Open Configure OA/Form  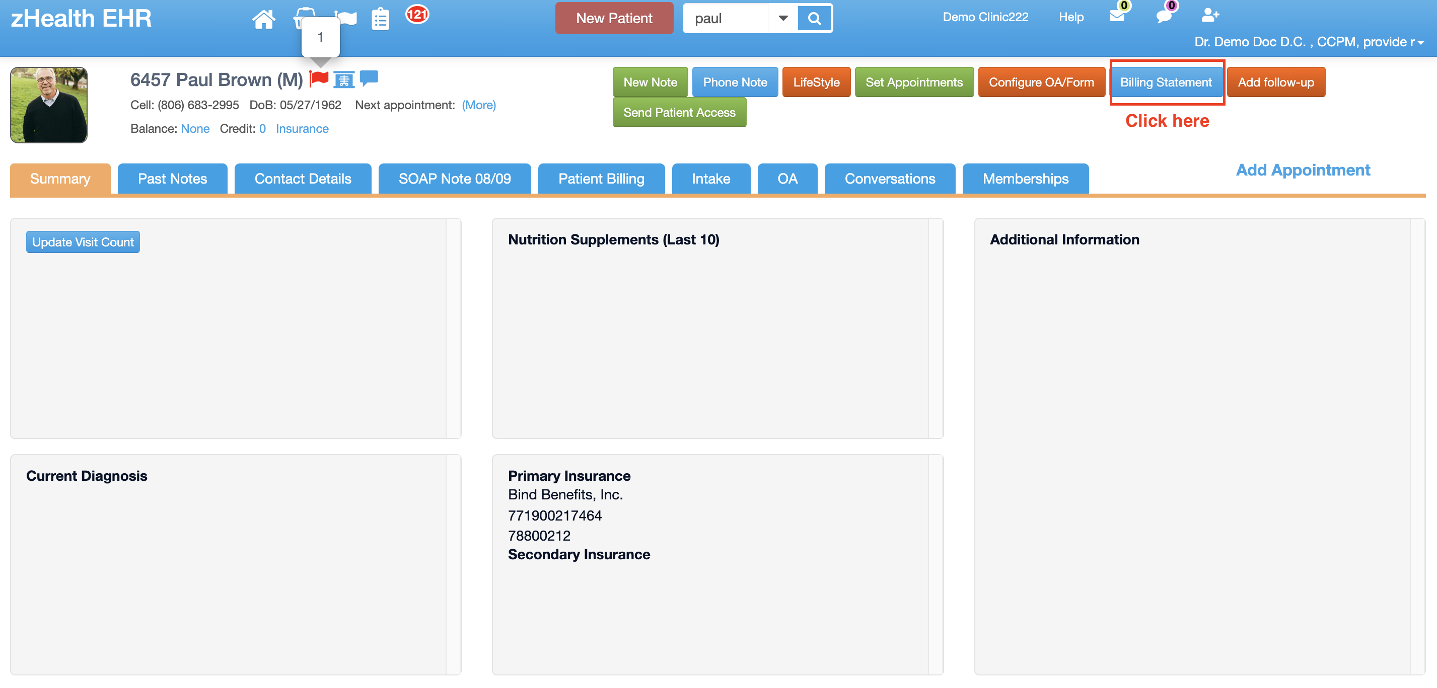1041,82
